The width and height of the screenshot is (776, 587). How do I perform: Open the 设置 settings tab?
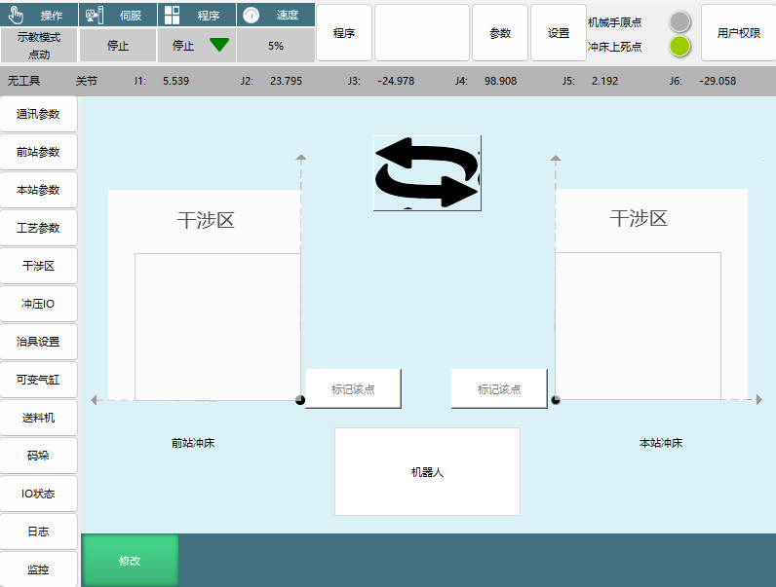pos(559,33)
